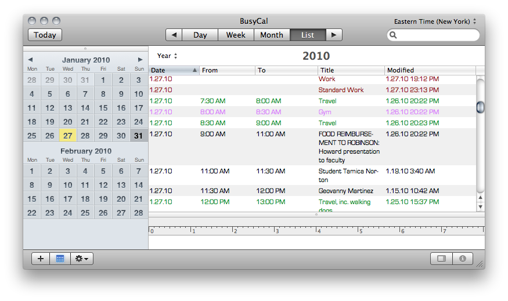Image resolution: width=508 pixels, height=301 pixels.
Task: Sort list by From column
Action: coord(227,70)
